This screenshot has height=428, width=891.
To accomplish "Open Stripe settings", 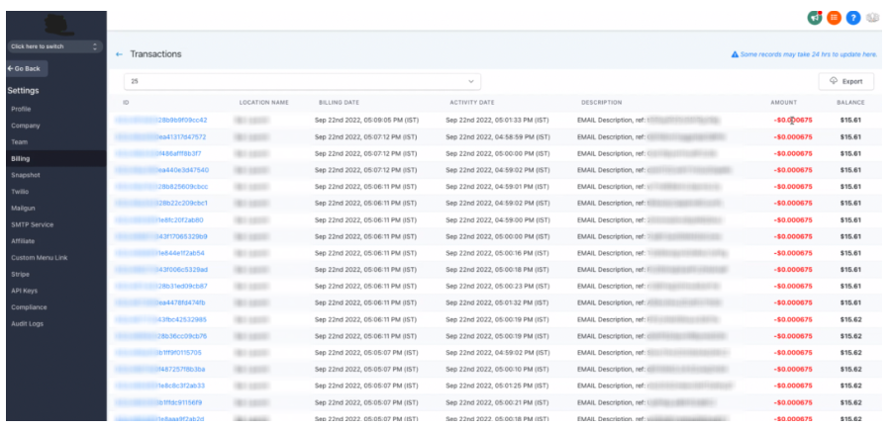I will pos(21,274).
